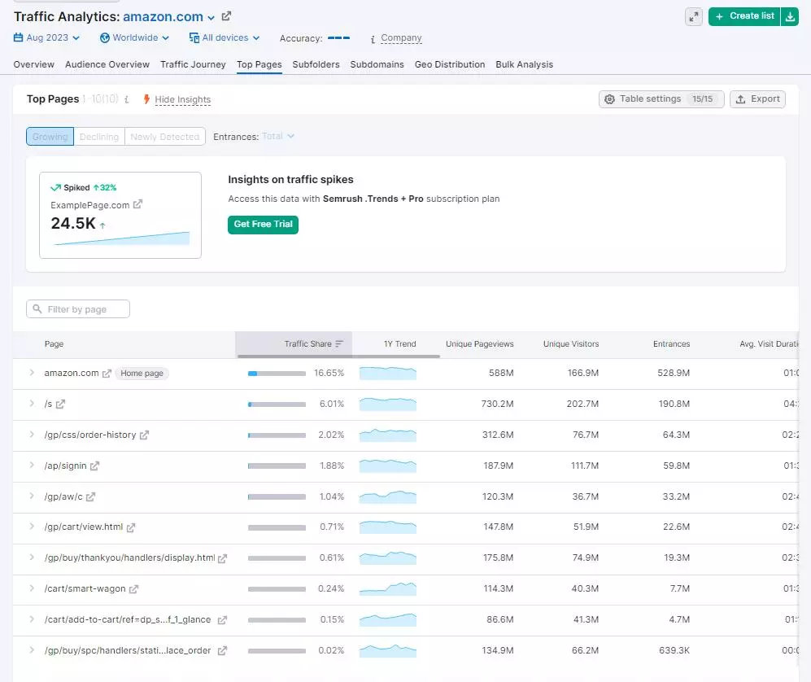Open the Aug 2023 date dropdown
811x682 pixels.
click(x=46, y=37)
